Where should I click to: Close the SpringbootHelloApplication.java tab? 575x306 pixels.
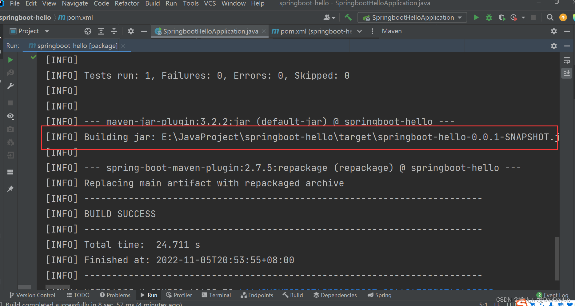264,31
